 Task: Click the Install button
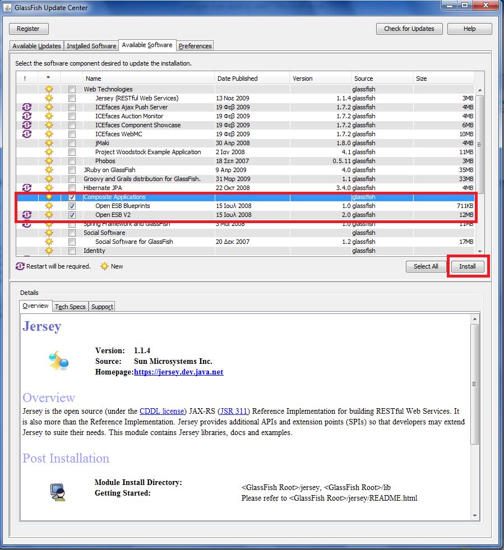click(x=468, y=266)
